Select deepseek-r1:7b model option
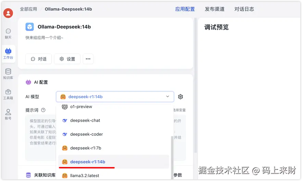 (x=114, y=148)
